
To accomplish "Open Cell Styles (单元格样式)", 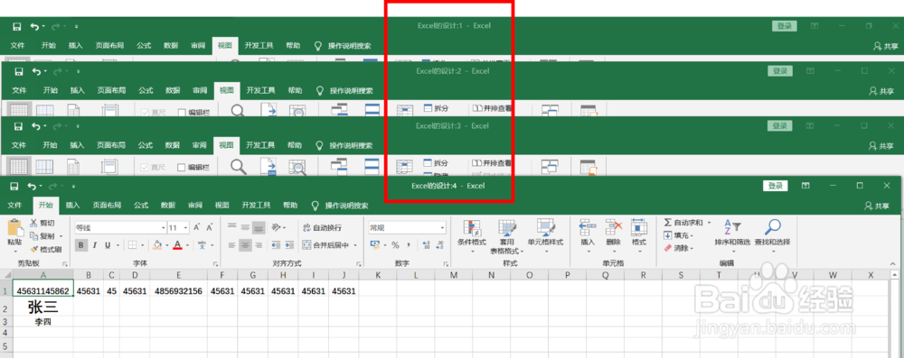I will pos(545,236).
